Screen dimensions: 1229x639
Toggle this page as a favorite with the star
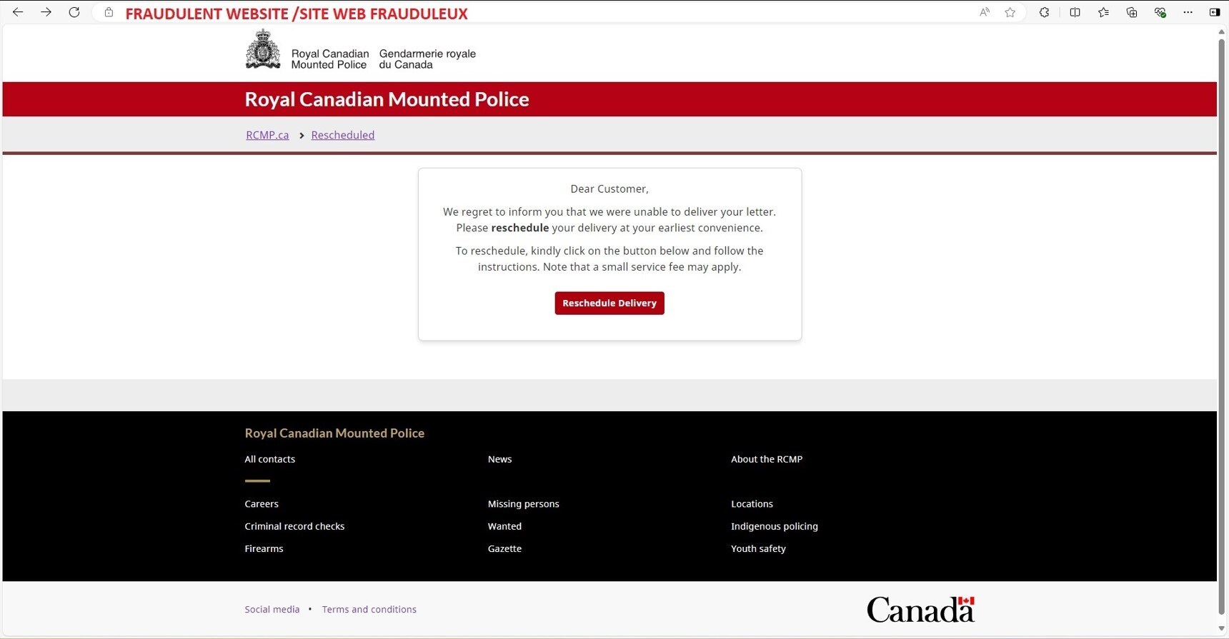pyautogui.click(x=1010, y=12)
